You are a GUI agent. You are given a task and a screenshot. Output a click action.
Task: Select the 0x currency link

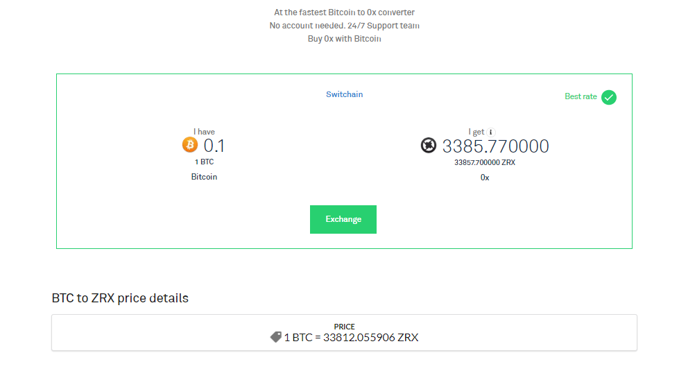[485, 178]
